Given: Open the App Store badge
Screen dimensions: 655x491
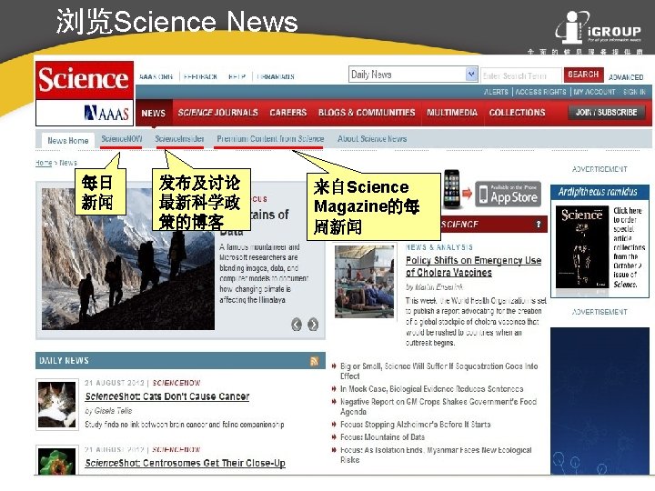Looking at the screenshot, I should (508, 195).
